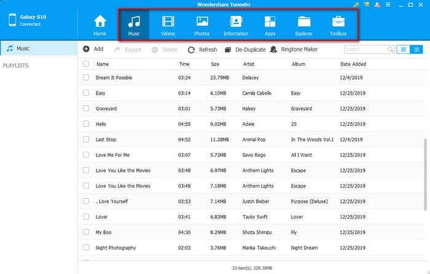Select Music in the left sidebar

(x=39, y=49)
